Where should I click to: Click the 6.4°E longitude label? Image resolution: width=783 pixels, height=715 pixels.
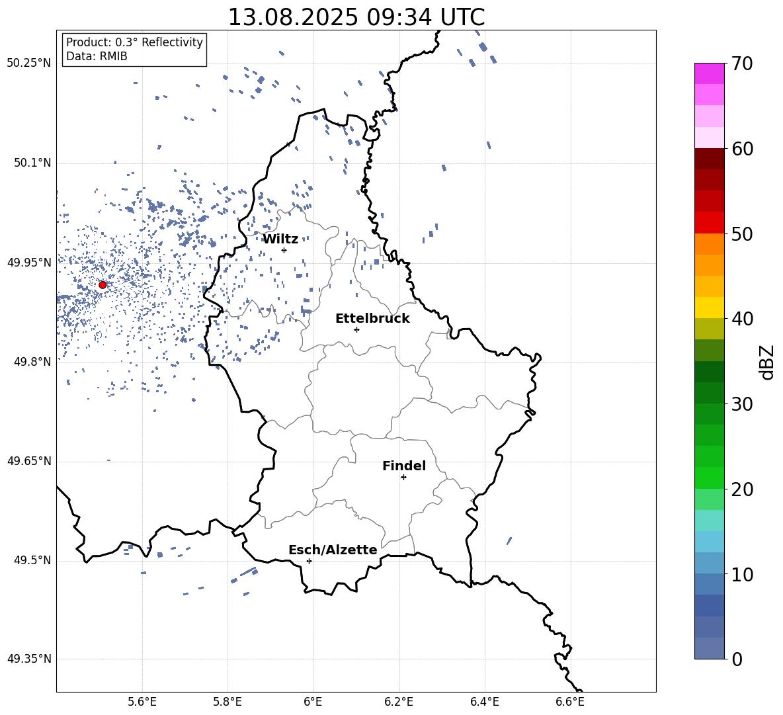pyautogui.click(x=484, y=702)
